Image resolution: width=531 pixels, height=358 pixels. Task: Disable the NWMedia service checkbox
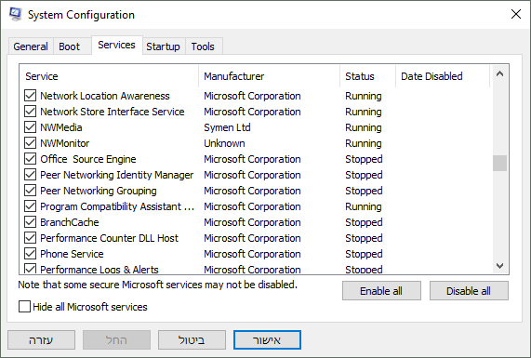[30, 127]
